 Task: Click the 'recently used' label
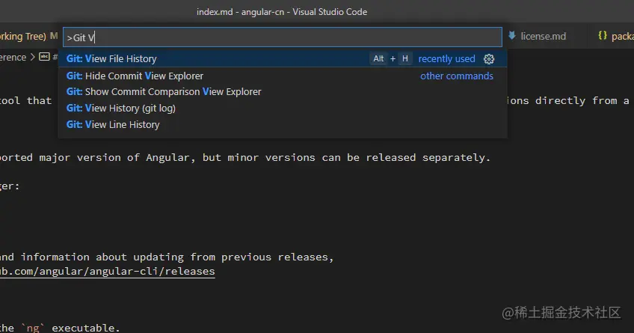[447, 58]
